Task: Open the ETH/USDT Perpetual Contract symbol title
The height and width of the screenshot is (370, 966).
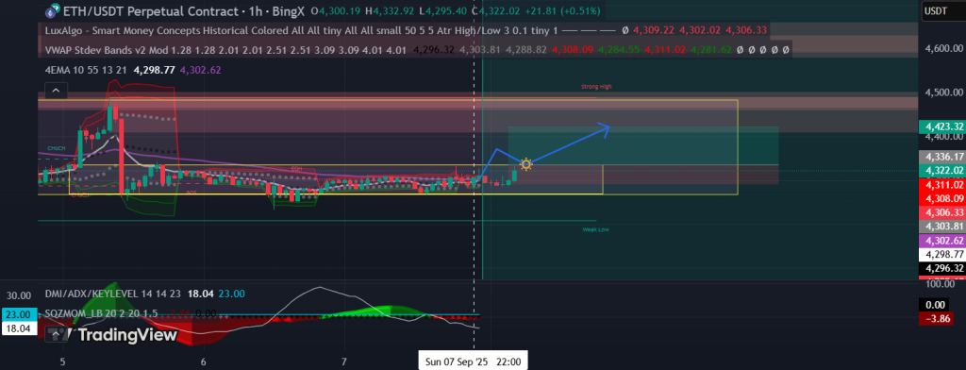Action: tap(185, 11)
